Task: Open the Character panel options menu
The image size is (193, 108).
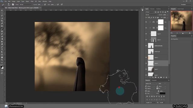Action: coord(169,80)
